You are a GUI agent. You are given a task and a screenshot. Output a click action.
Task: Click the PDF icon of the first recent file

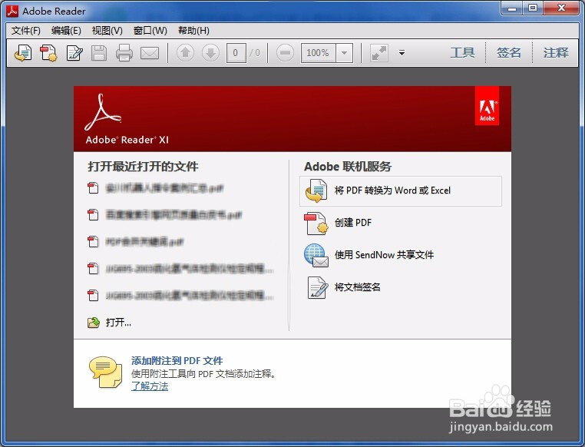pyautogui.click(x=93, y=188)
